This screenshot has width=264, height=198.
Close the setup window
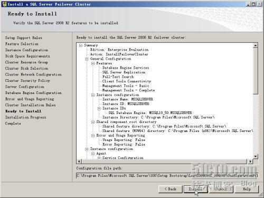point(259,4)
